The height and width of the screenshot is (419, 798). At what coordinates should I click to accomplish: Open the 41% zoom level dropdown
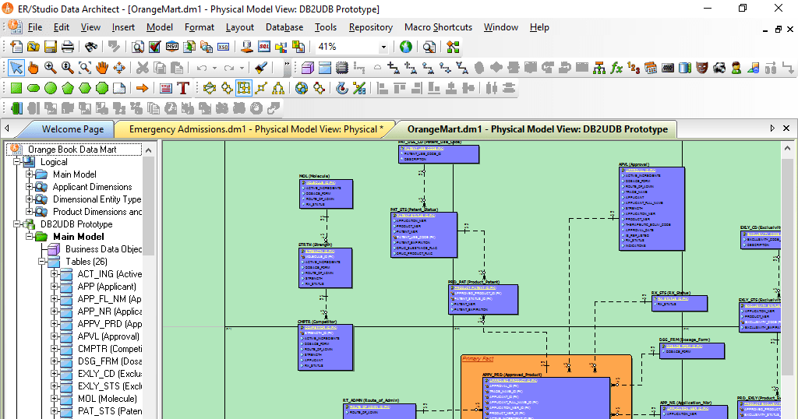(383, 48)
